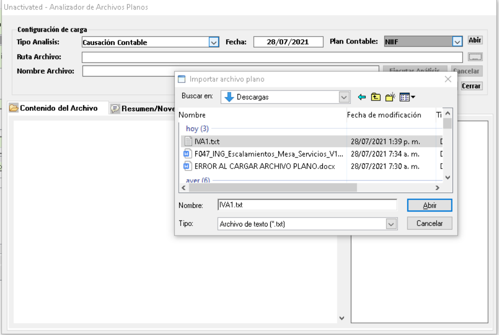Click the Fecha date field
The width and height of the screenshot is (499, 335).
(x=288, y=42)
